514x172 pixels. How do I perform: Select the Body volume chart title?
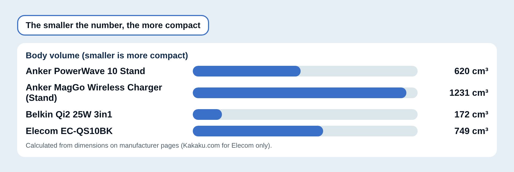(107, 55)
